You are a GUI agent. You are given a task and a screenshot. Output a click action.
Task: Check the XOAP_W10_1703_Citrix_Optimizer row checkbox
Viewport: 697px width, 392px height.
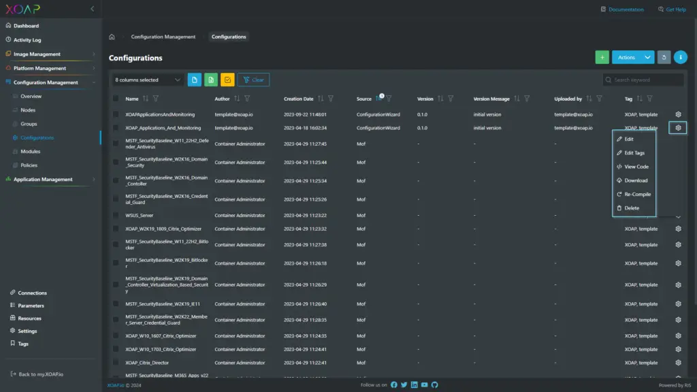coord(116,349)
